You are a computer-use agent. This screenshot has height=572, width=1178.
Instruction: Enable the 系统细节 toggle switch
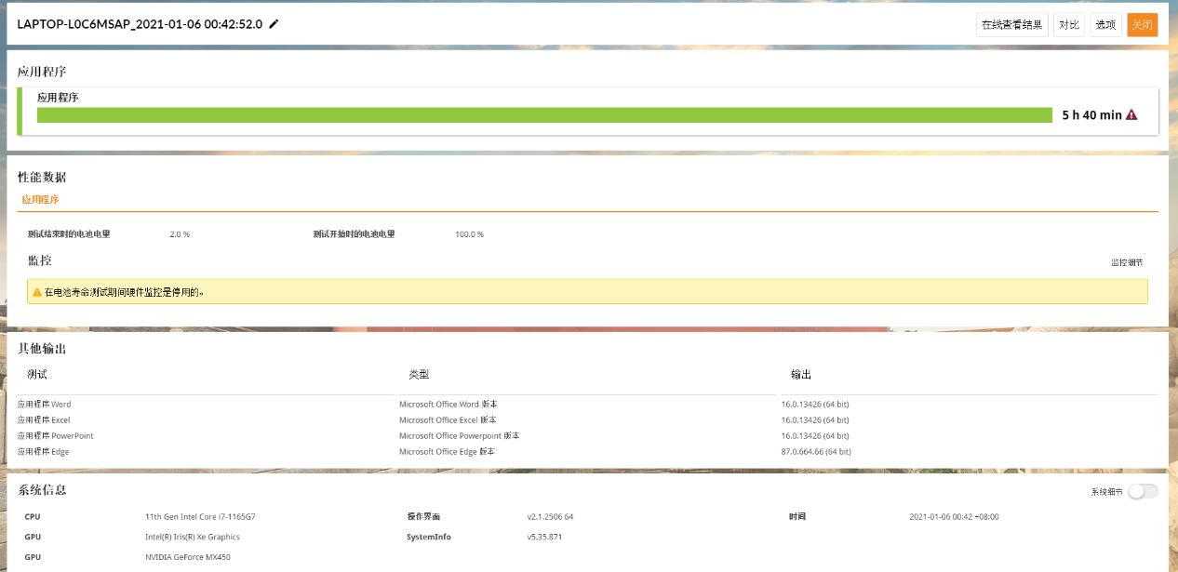click(1145, 491)
